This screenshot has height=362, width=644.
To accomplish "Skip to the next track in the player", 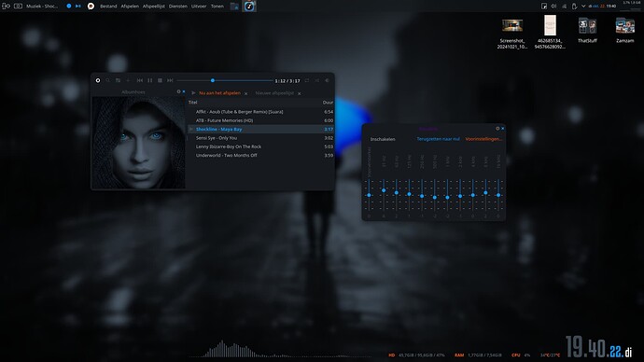I will tap(170, 80).
